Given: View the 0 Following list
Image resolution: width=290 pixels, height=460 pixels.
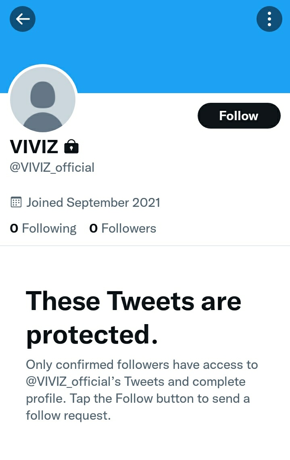Looking at the screenshot, I should coord(43,229).
